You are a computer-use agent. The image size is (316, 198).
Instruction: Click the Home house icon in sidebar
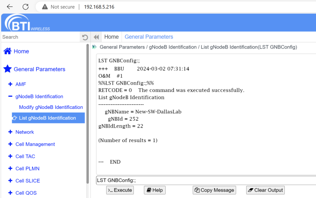point(7,51)
